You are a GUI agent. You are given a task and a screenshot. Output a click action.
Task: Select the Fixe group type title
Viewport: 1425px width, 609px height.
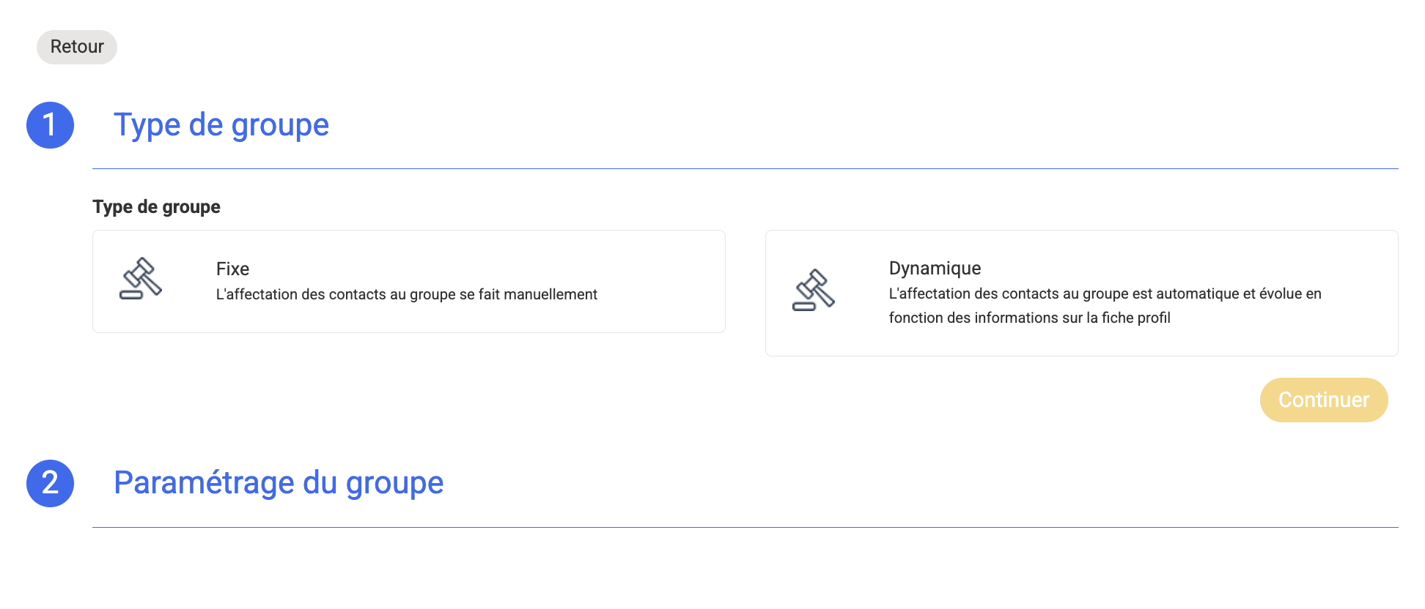tap(232, 269)
